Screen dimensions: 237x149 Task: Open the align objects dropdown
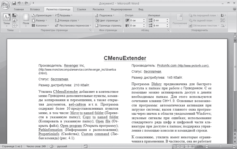pos(223,15)
